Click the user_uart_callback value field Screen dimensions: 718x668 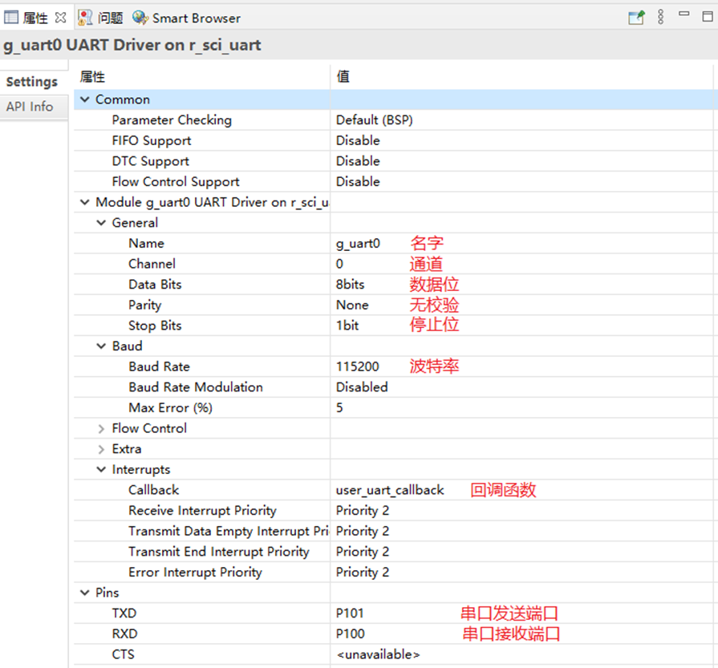coord(389,489)
